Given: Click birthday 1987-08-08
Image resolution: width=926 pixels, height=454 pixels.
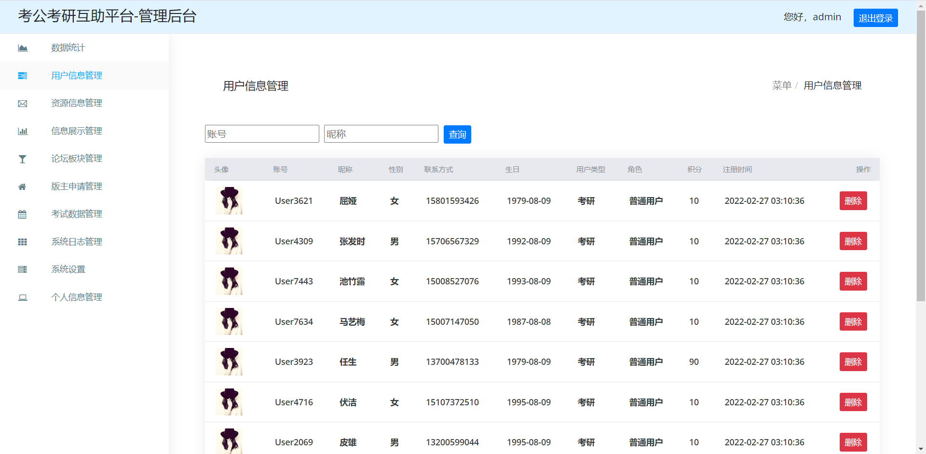Looking at the screenshot, I should [529, 322].
